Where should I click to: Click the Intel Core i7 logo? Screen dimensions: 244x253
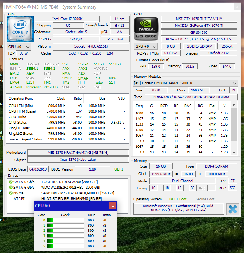[x=20, y=29]
